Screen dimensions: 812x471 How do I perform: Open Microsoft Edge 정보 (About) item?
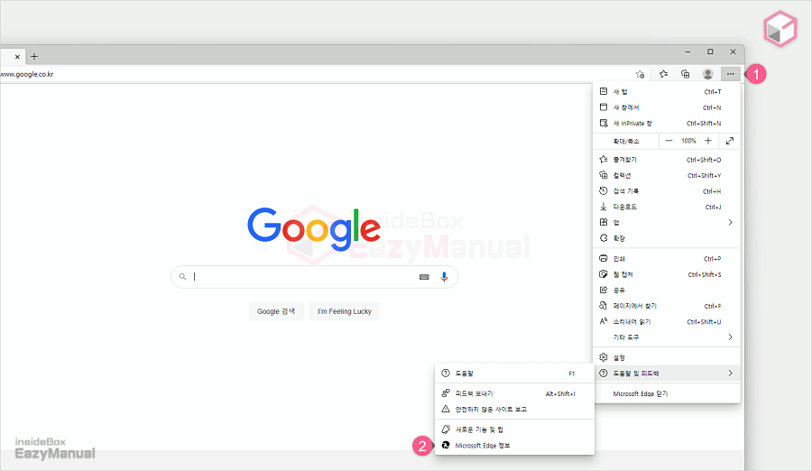pyautogui.click(x=514, y=446)
